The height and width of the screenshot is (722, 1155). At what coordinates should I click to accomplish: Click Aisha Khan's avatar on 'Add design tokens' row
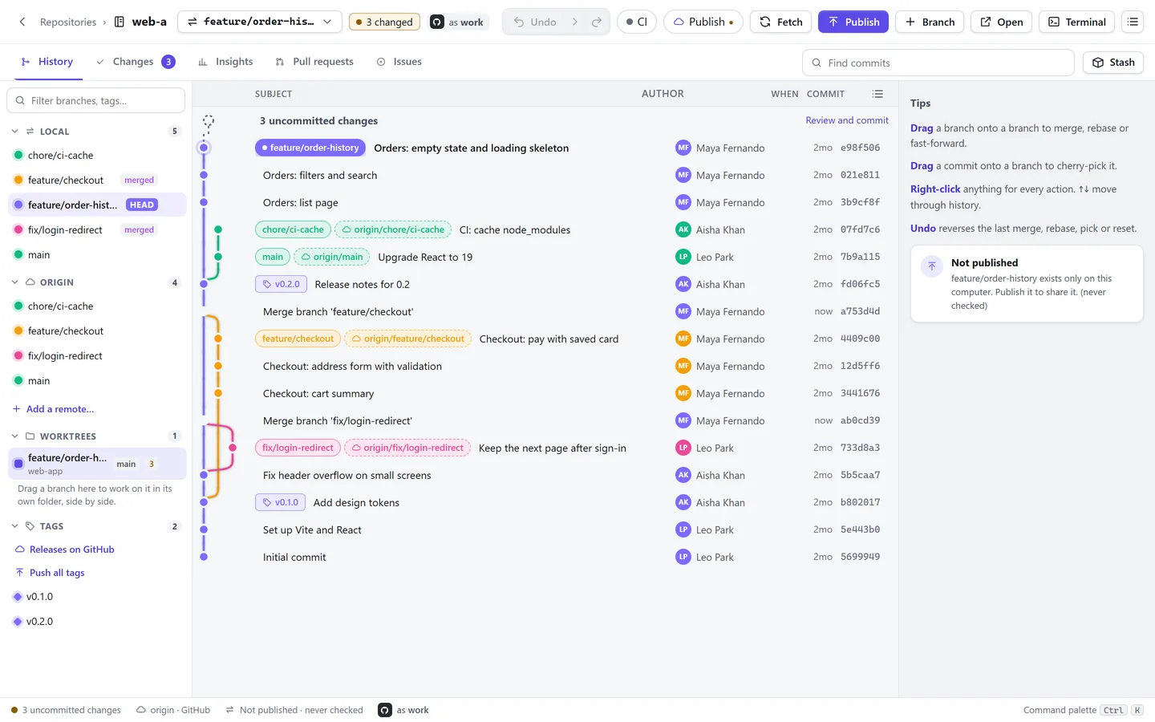(683, 502)
